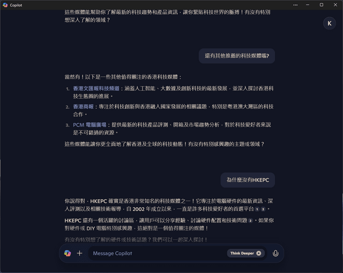Start voice input with microphone icon
The width and height of the screenshot is (343, 273).
(275, 253)
